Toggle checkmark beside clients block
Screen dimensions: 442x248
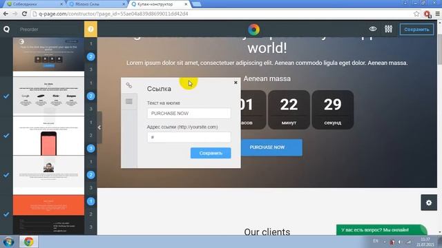pos(6,96)
